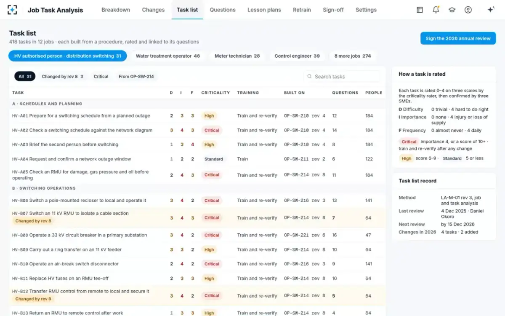Open the Settings tab
Screen dimensions: 505x316
point(366,10)
